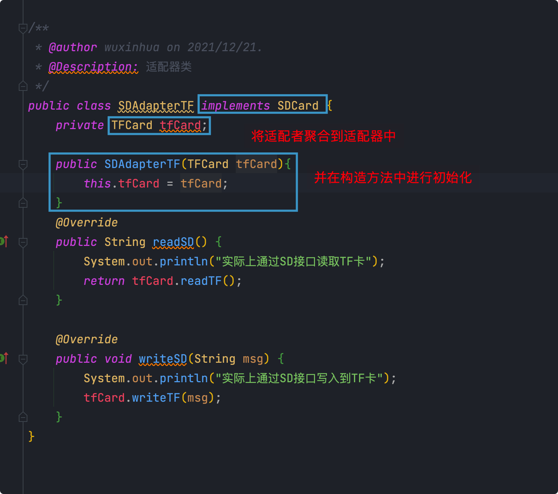The width and height of the screenshot is (558, 494).
Task: Click the readSD method name
Action: 173,242
